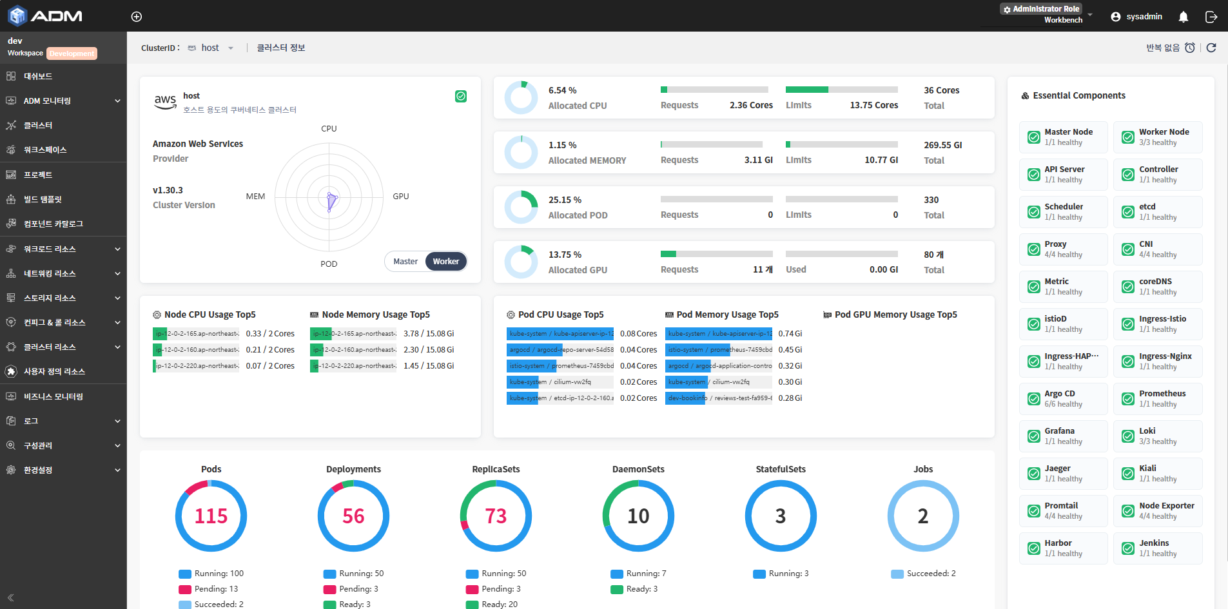Image resolution: width=1228 pixels, height=609 pixels.
Task: Select the Worker toggle option
Action: [x=445, y=261]
